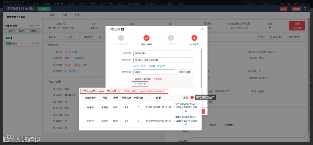Image resolution: width=313 pixels, height=145 pixels.
Task: Click step 3 circle 完成预授权
Action: (171, 38)
